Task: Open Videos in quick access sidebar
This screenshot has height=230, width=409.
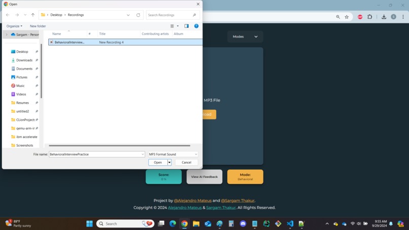Action: tap(21, 94)
